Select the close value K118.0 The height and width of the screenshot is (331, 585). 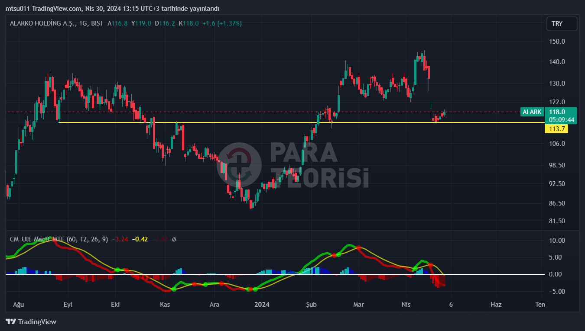point(189,23)
